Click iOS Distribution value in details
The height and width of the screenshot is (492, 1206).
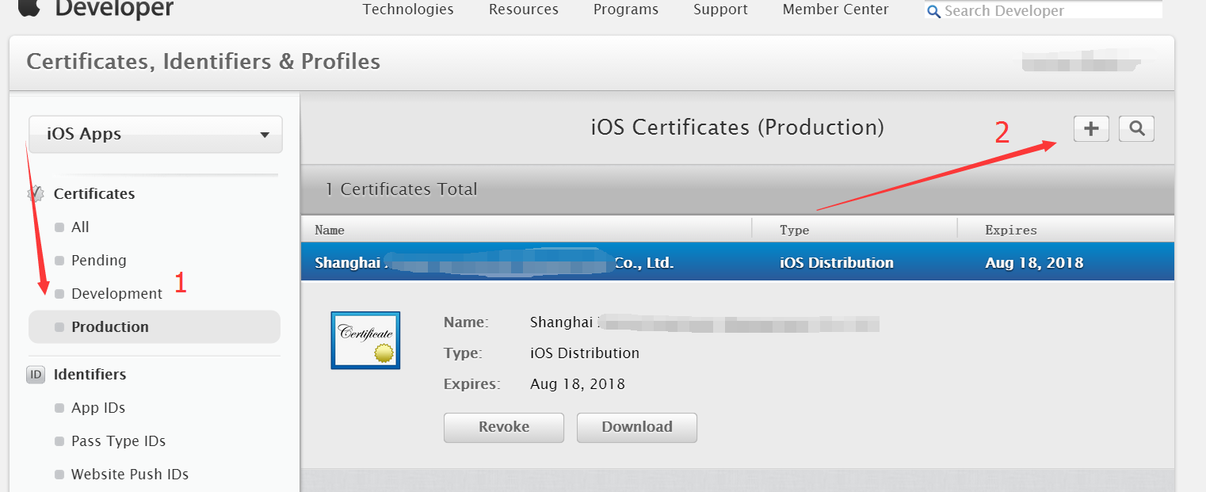coord(585,353)
